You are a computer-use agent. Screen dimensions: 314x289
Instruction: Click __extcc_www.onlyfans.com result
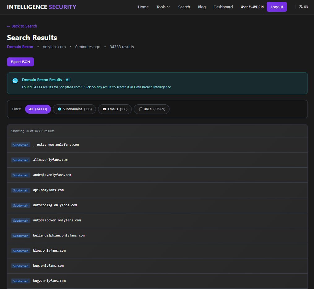[157, 145]
